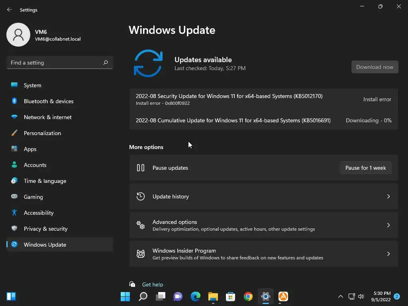Open the Chat app in the taskbar
The height and width of the screenshot is (306, 408).
[x=178, y=296]
